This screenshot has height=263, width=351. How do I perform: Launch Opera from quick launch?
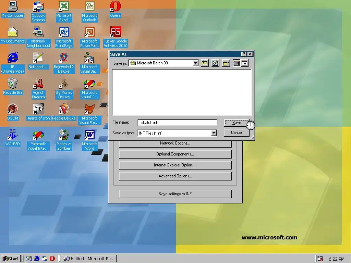(52, 259)
